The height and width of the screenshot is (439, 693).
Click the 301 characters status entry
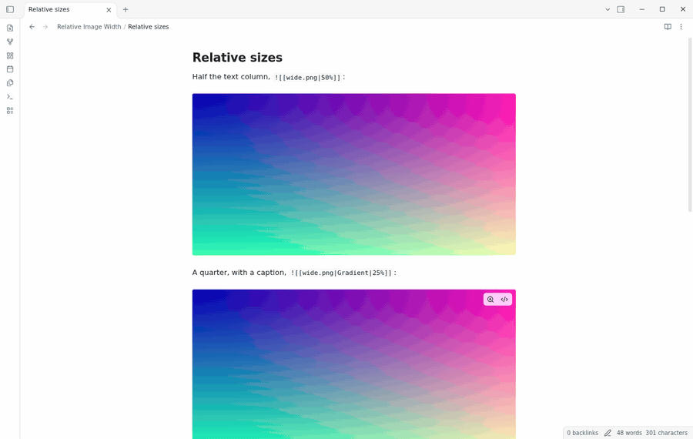(x=667, y=433)
